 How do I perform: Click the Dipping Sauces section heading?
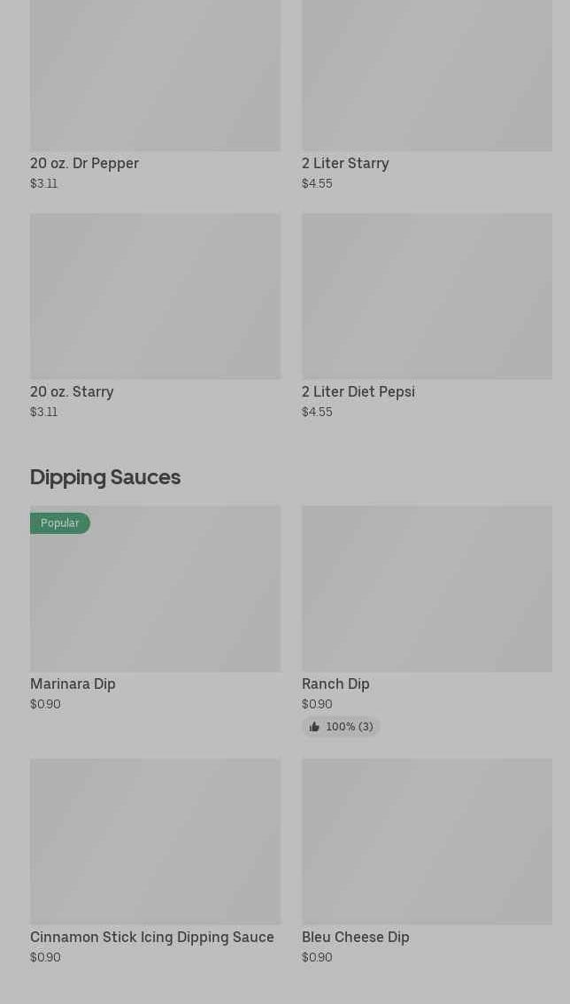point(105,477)
